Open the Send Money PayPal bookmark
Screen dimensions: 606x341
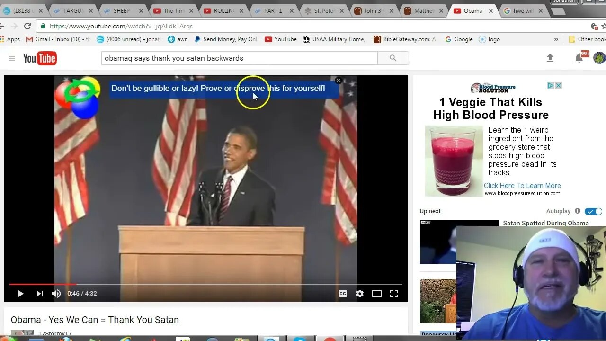point(226,39)
